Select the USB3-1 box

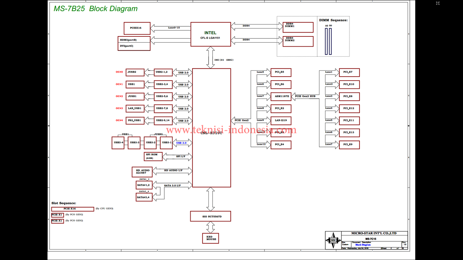[x=166, y=143]
